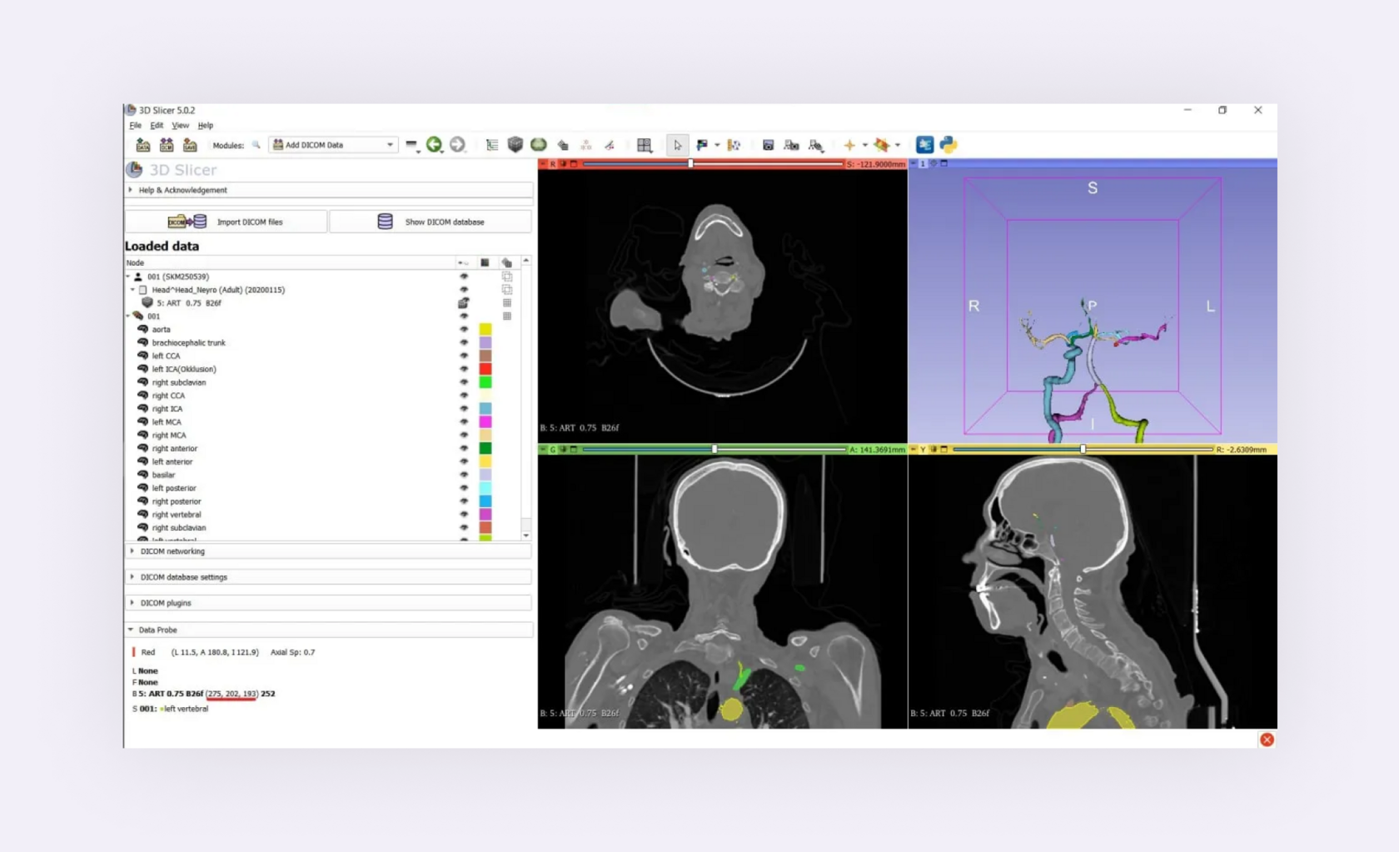Open the Extensions Manager blue icon

(x=924, y=145)
